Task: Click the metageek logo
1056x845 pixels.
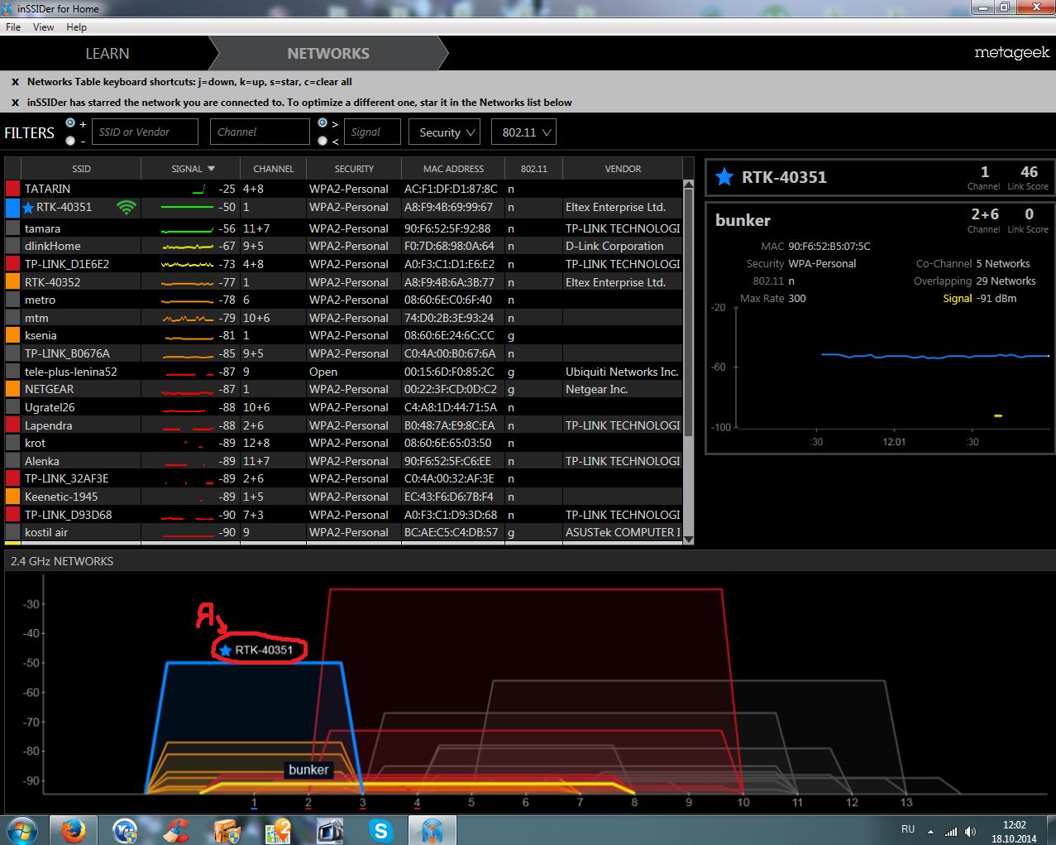Action: click(1011, 53)
